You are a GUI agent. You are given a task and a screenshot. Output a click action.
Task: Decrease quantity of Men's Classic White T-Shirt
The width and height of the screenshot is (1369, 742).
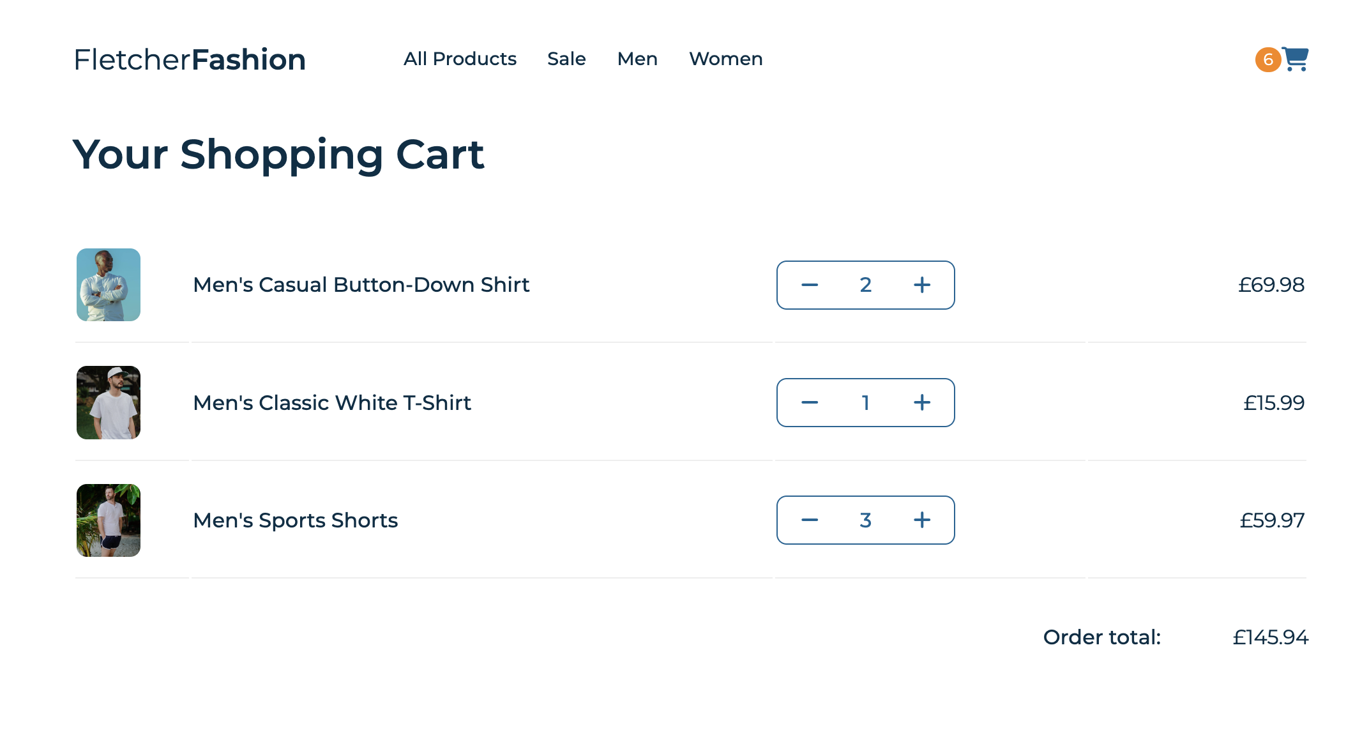pyautogui.click(x=809, y=403)
